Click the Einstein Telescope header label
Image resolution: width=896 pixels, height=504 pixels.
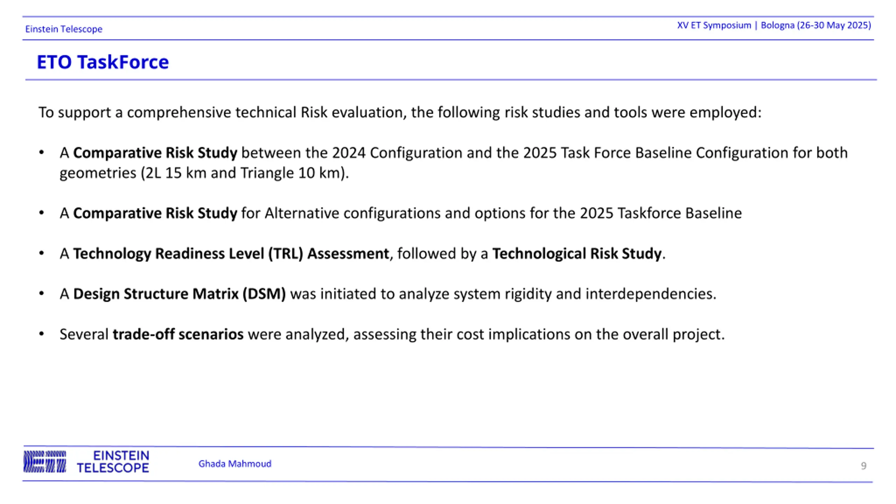[64, 29]
